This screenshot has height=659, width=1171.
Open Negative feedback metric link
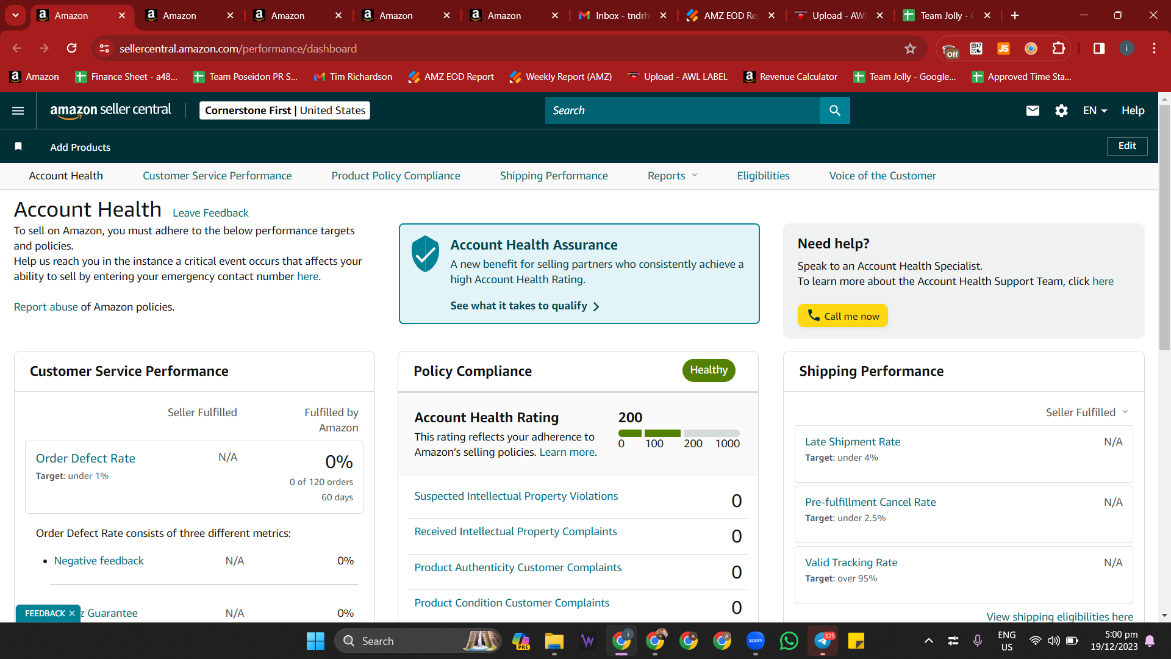[99, 561]
